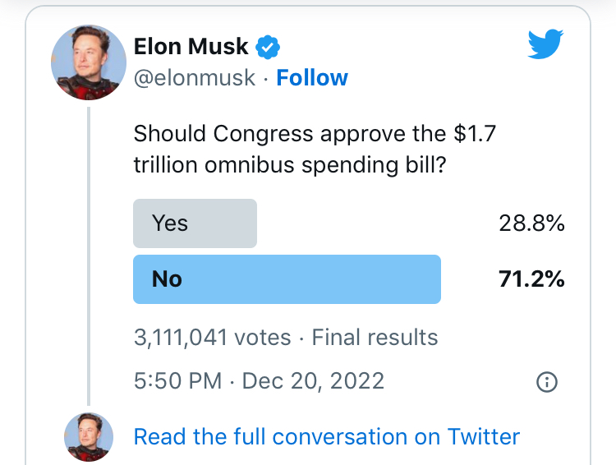Click the 71.2% poll result
Viewport: 616px width, 465px height.
pyautogui.click(x=531, y=279)
